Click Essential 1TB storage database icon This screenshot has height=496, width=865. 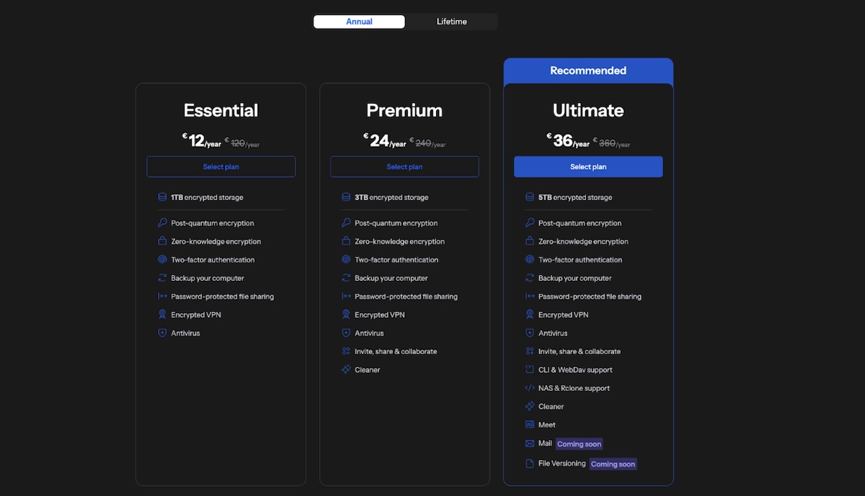coord(162,197)
